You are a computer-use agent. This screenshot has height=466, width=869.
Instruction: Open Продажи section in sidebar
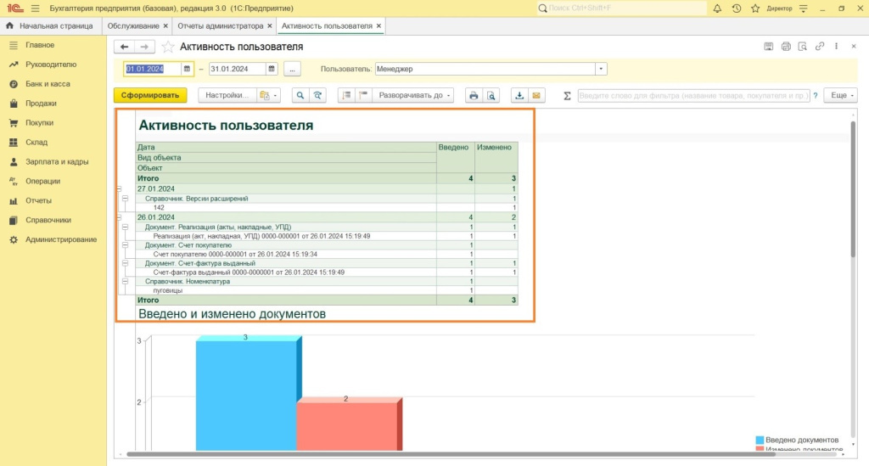point(41,104)
